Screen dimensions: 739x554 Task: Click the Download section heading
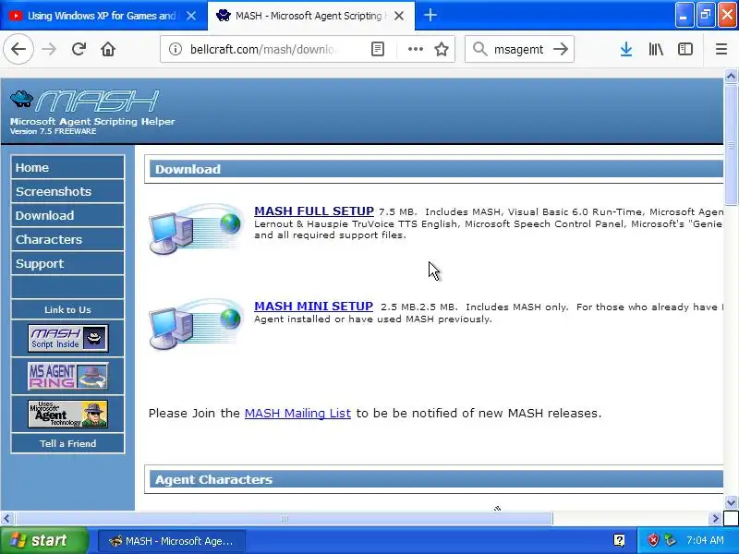(188, 169)
